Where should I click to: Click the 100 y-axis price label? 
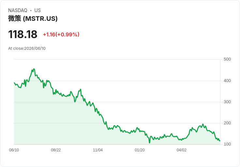tap(227, 144)
